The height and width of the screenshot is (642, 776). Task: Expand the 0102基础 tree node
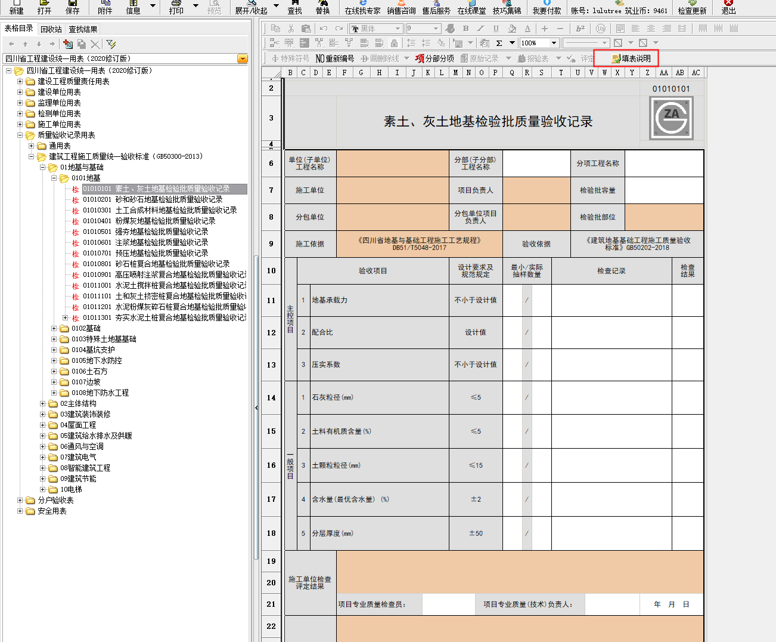coord(54,328)
